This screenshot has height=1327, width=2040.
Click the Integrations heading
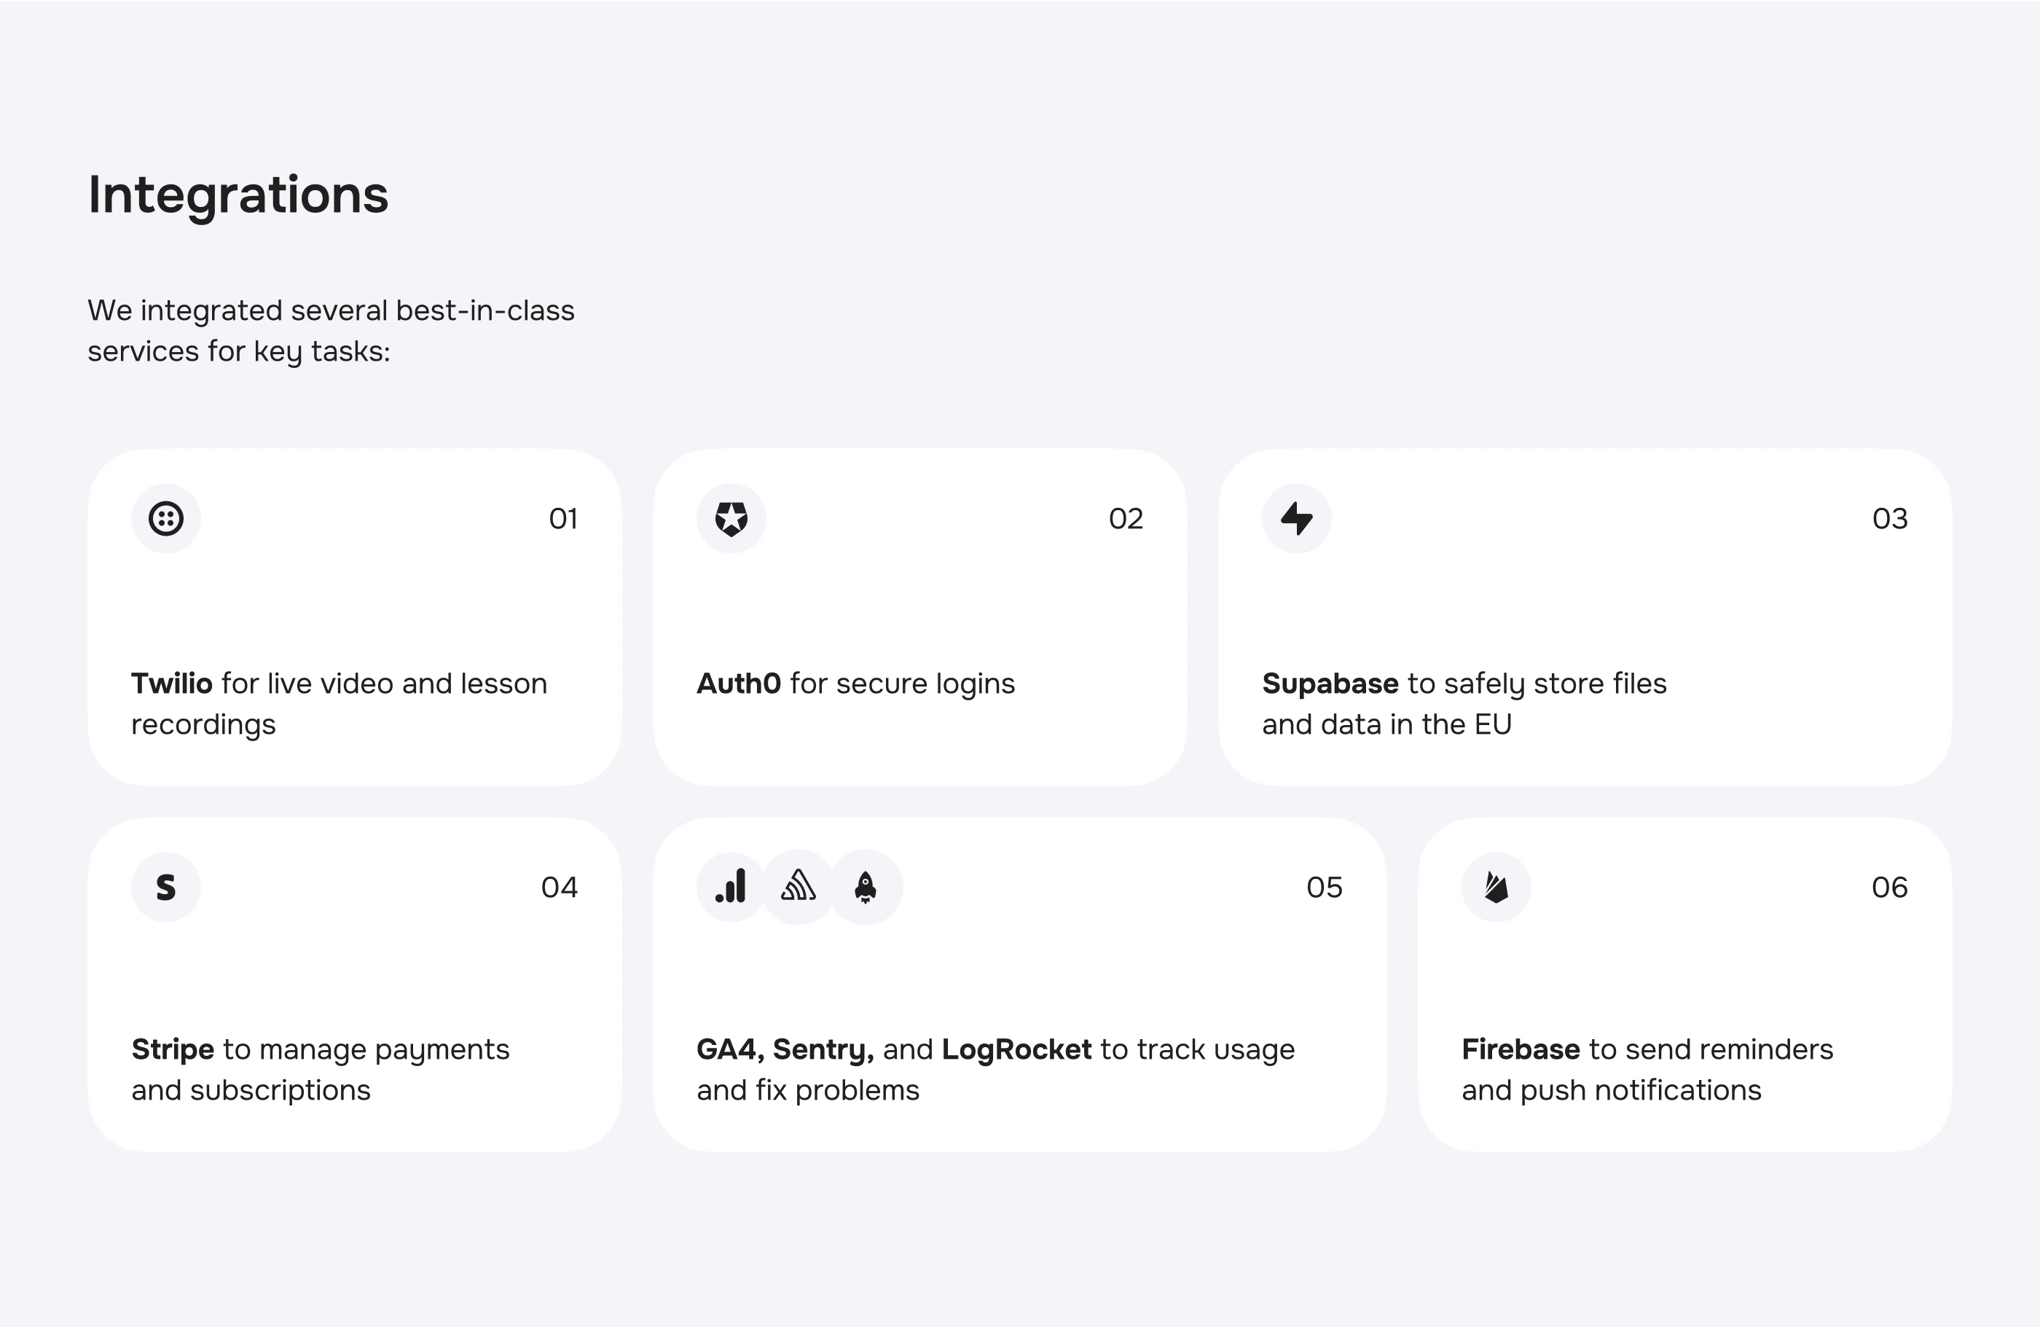click(x=238, y=195)
